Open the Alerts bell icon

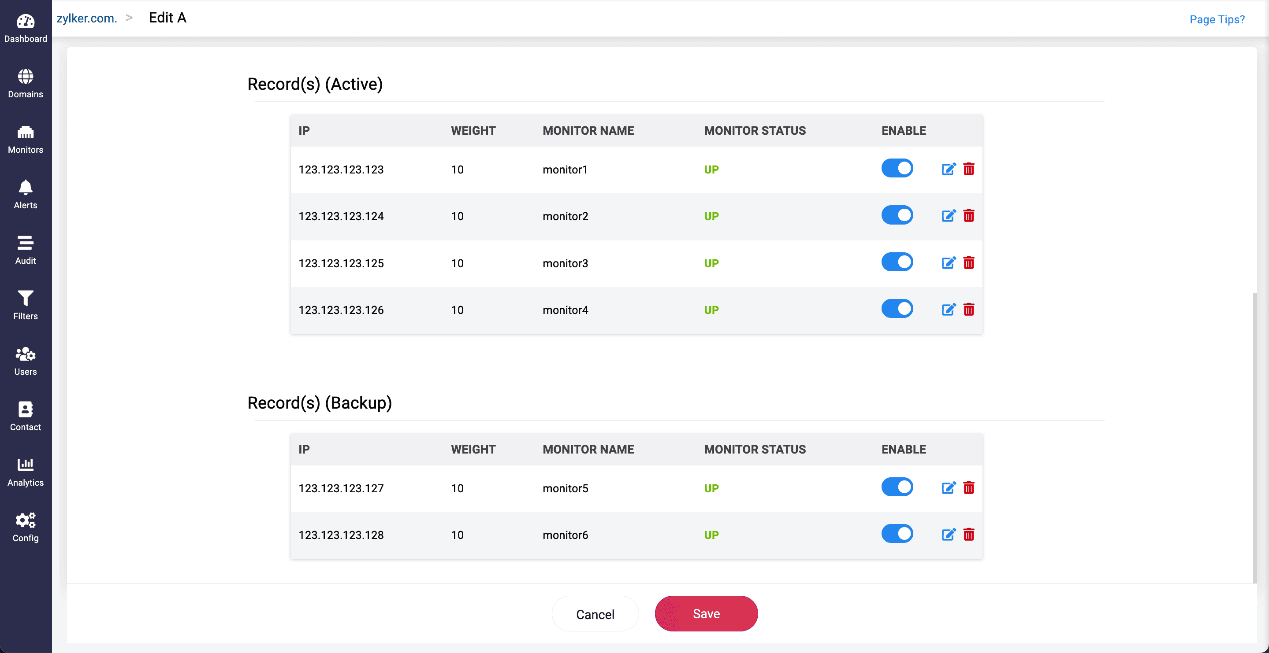[26, 194]
